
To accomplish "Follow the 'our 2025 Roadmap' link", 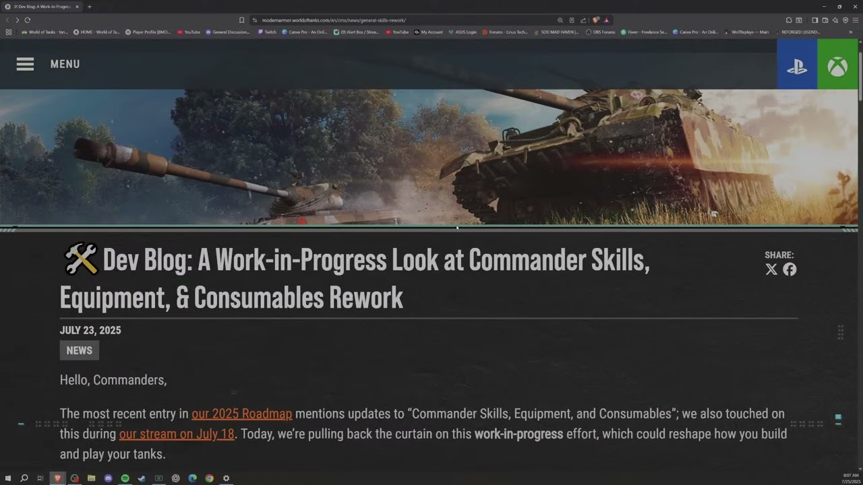I will click(242, 414).
